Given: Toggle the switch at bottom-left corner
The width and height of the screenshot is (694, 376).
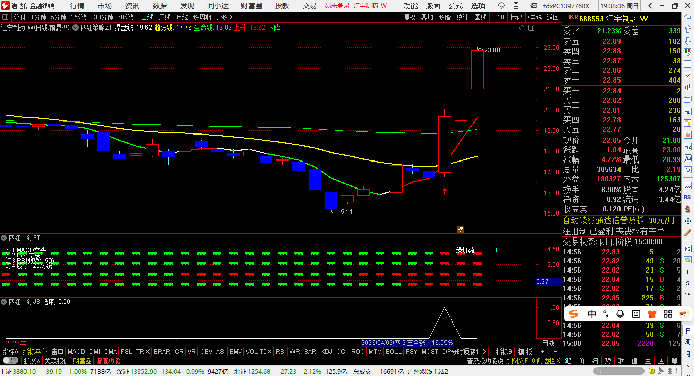Looking at the screenshot, I should pos(10,361).
